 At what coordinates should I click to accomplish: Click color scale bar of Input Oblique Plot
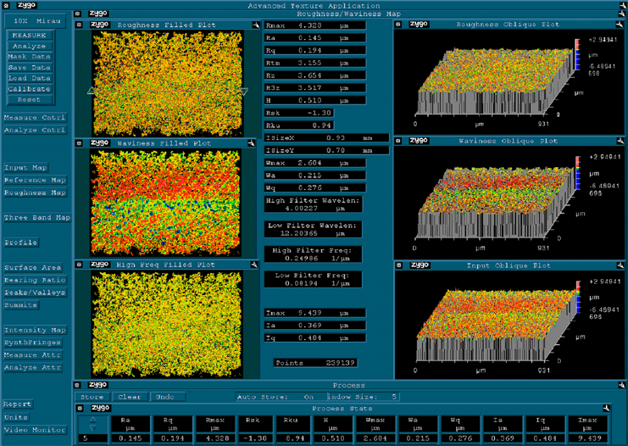click(578, 297)
